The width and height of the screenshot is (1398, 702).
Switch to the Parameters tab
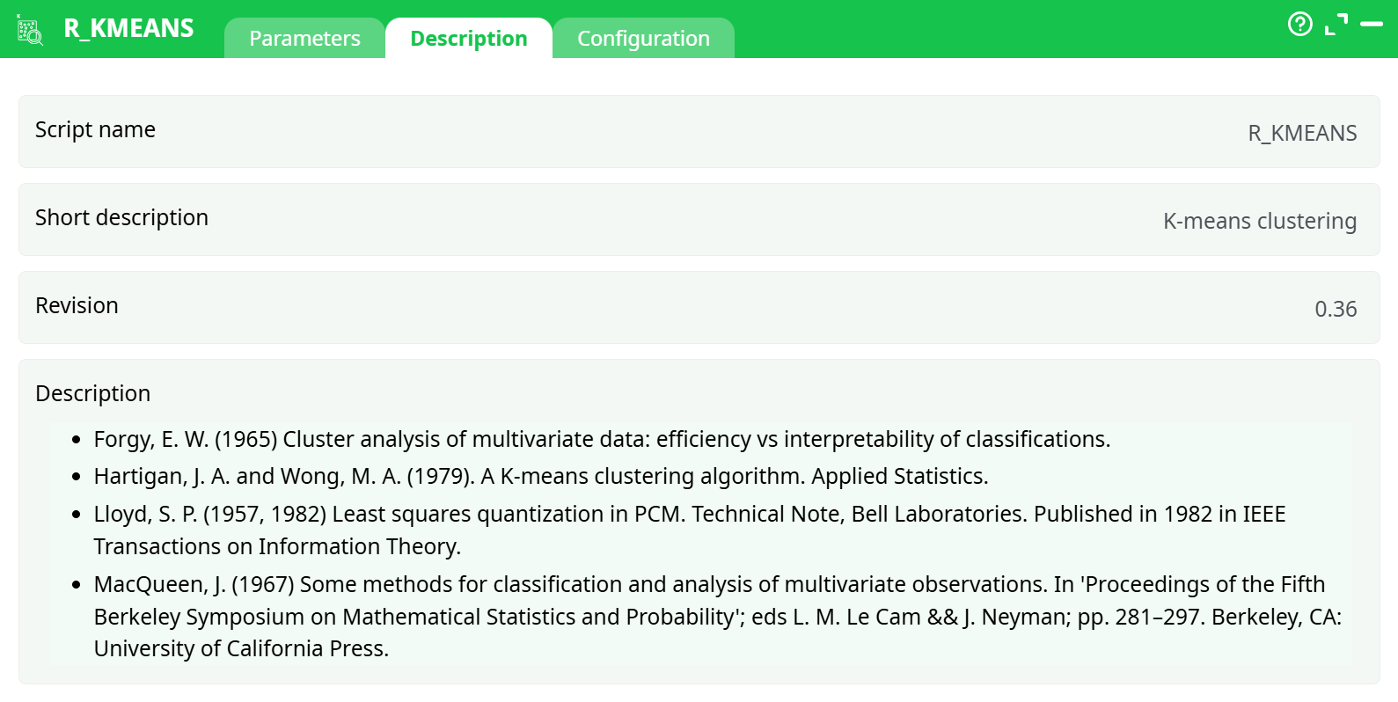304,39
